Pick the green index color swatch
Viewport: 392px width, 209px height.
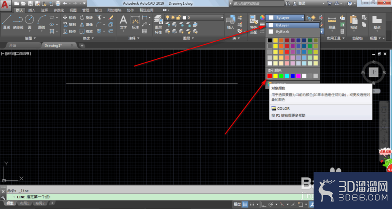pyautogui.click(x=281, y=76)
